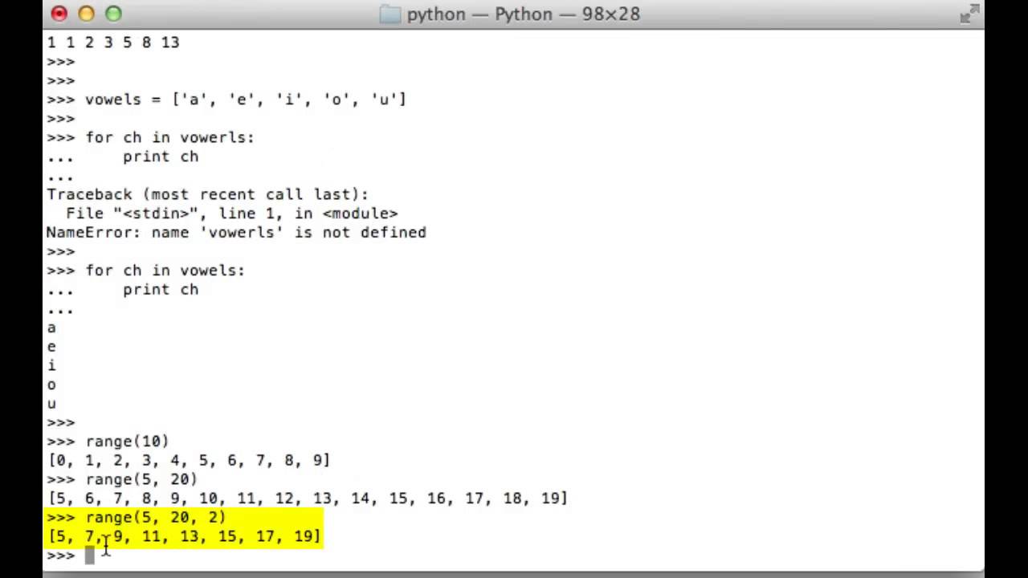Click the Fibonacci output "1 1 2 3 5 8 13"
This screenshot has width=1028, height=578.
coord(113,43)
